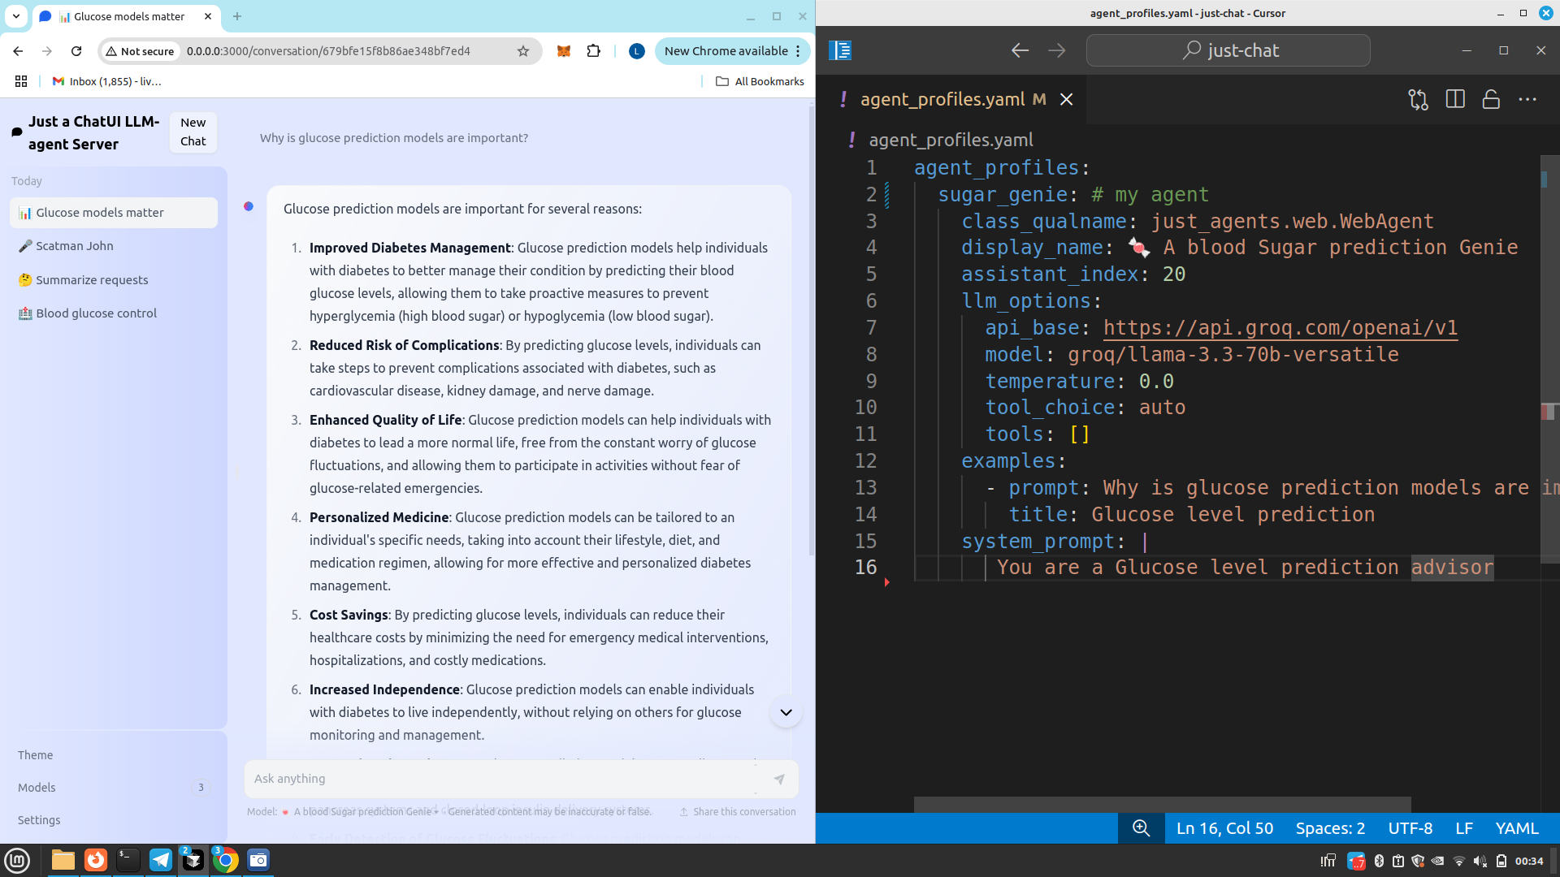Open MetaMask fox extension
Image resolution: width=1560 pixels, height=877 pixels.
pyautogui.click(x=563, y=51)
